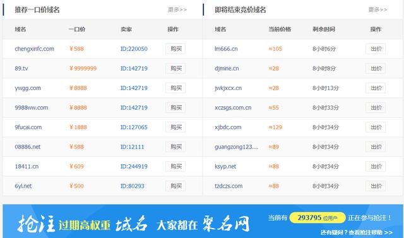
Task: Click the remaining time 8小时13分
Action: (x=326, y=88)
